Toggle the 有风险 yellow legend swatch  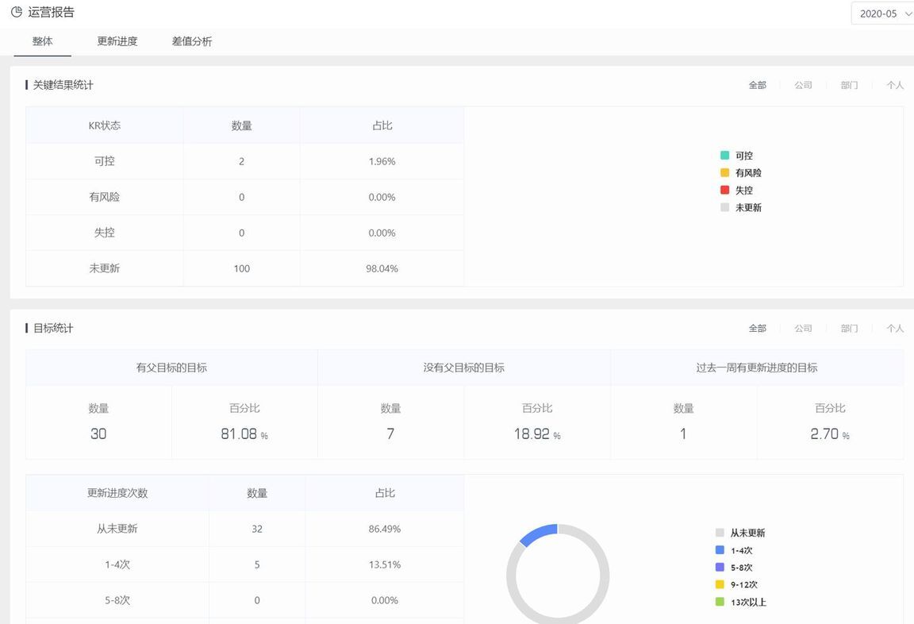[724, 172]
